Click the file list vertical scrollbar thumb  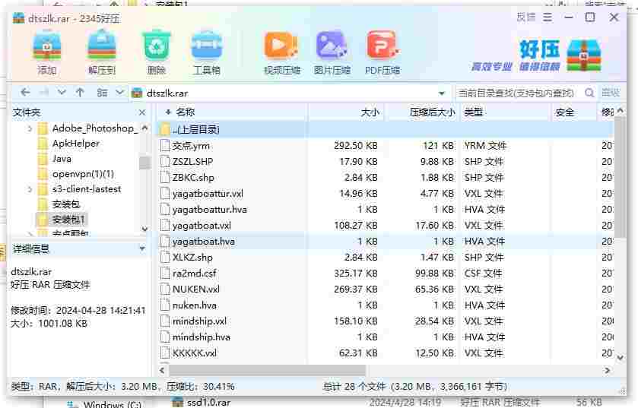[x=620, y=177]
